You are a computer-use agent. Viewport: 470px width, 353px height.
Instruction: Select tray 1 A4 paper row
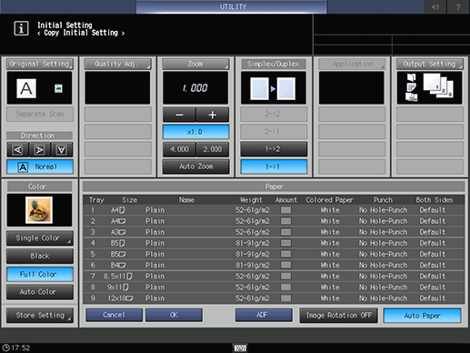pyautogui.click(x=274, y=210)
